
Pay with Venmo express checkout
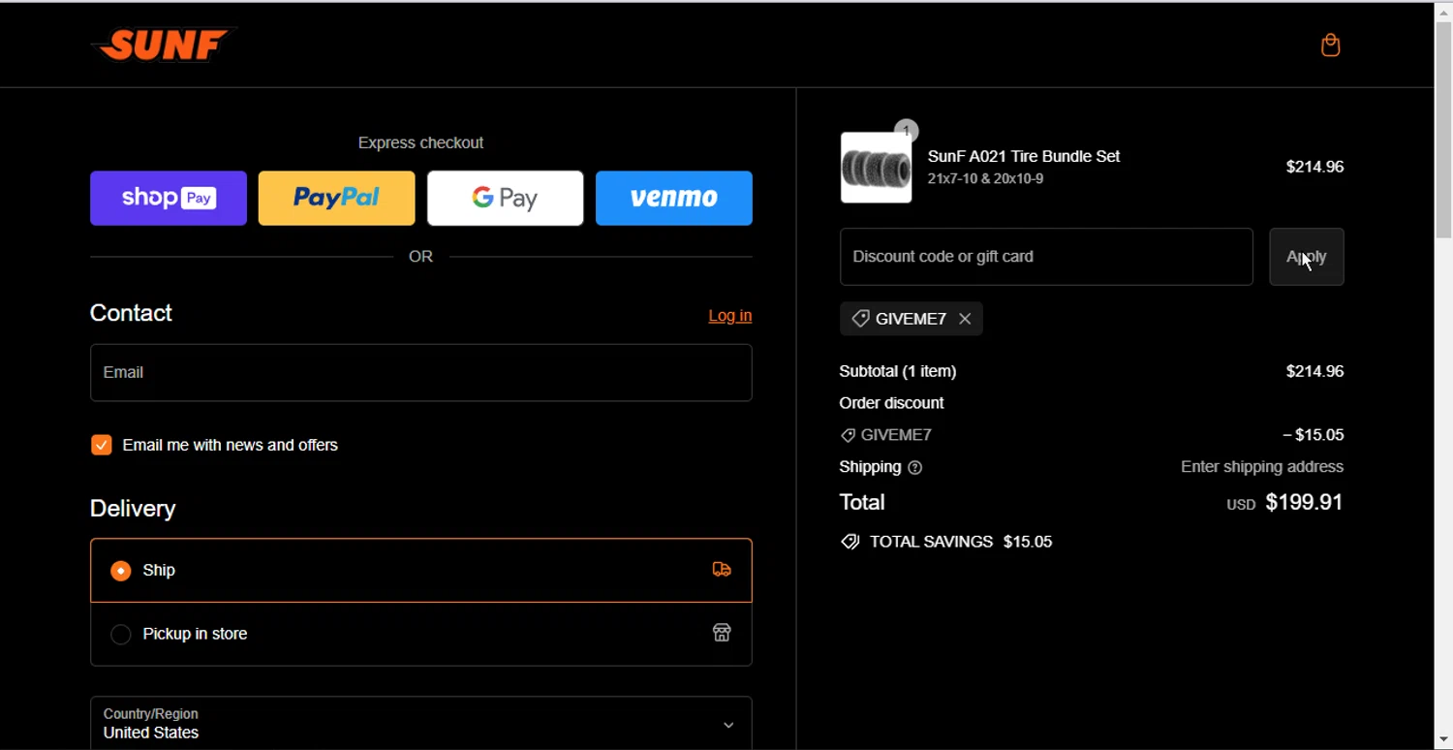click(x=674, y=198)
